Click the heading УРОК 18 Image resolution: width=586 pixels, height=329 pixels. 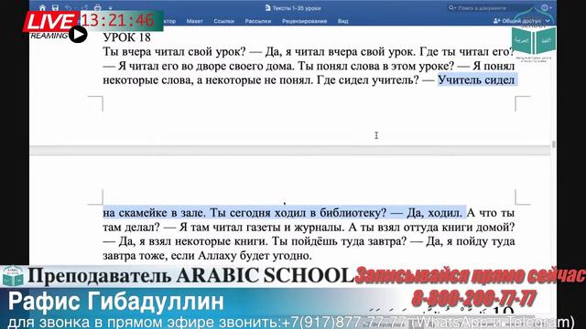(x=126, y=37)
